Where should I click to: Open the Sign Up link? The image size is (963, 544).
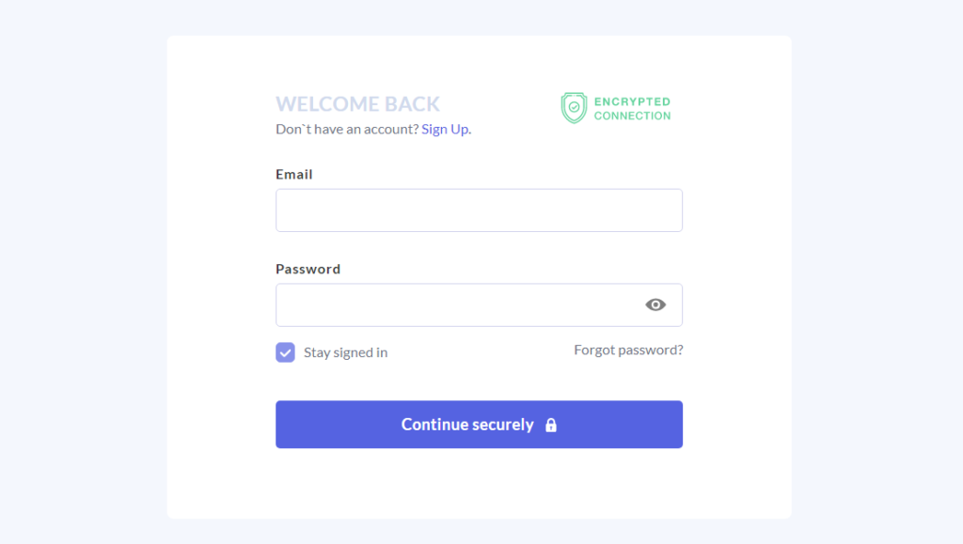(x=445, y=129)
